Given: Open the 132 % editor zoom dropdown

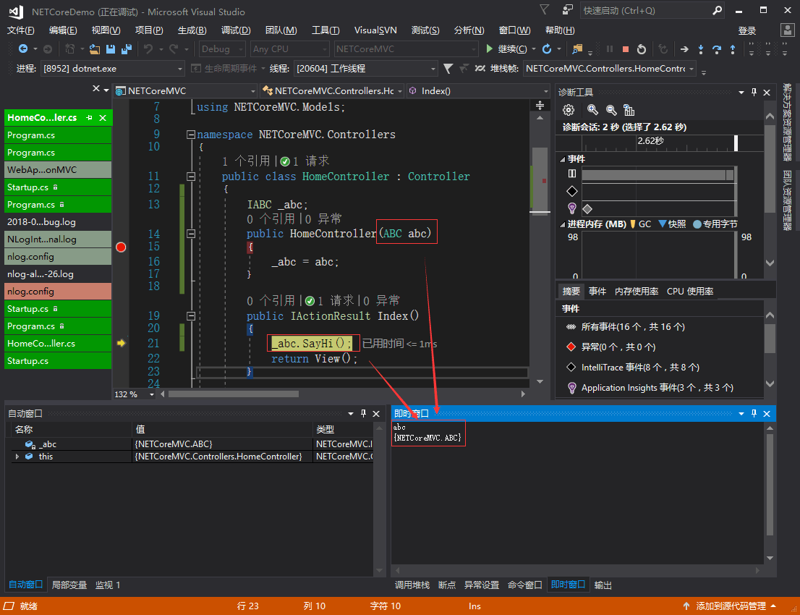Looking at the screenshot, I should tap(135, 394).
